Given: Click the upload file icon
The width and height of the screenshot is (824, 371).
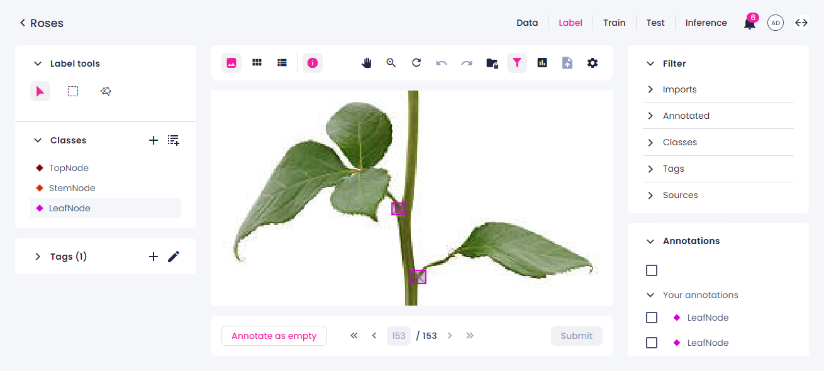Looking at the screenshot, I should coord(567,63).
